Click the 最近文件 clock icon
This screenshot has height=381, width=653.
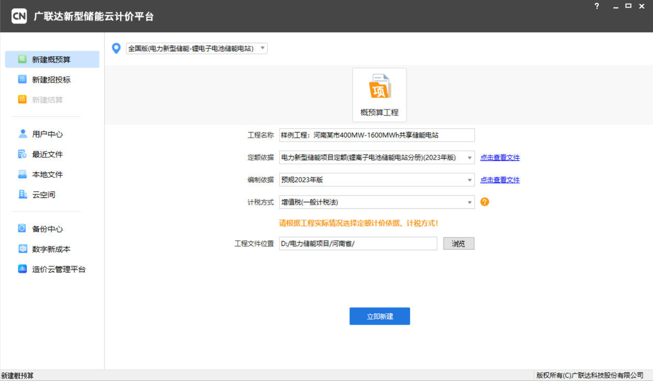tap(22, 154)
